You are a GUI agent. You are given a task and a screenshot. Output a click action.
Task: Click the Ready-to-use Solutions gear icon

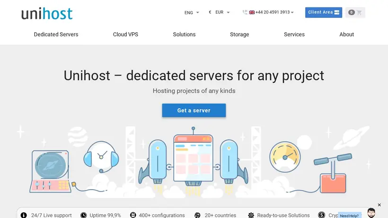point(251,215)
